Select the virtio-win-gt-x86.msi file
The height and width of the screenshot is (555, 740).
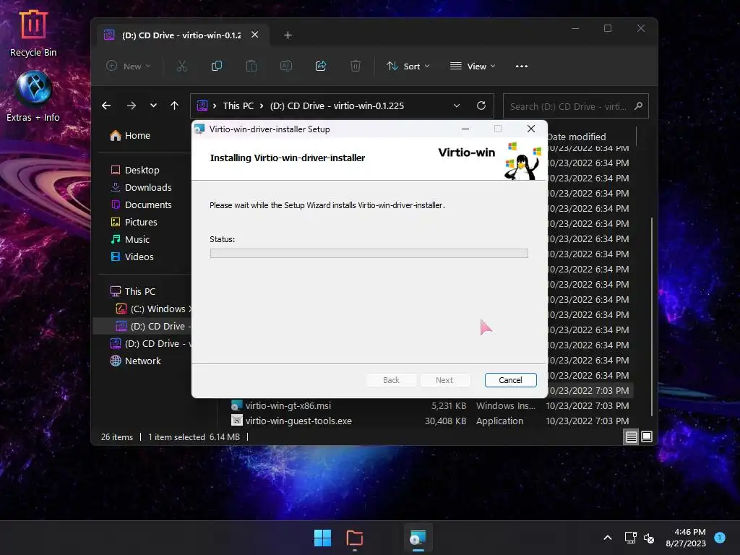(288, 406)
